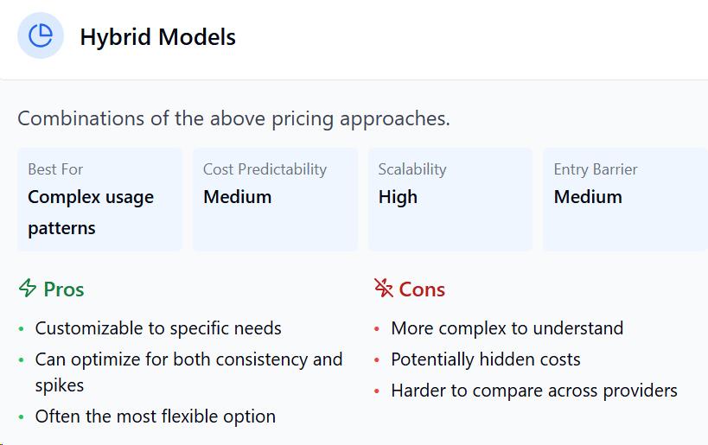Screen dimensions: 708x445
Task: Click 'Harder to compare across providers' item
Action: 534,391
